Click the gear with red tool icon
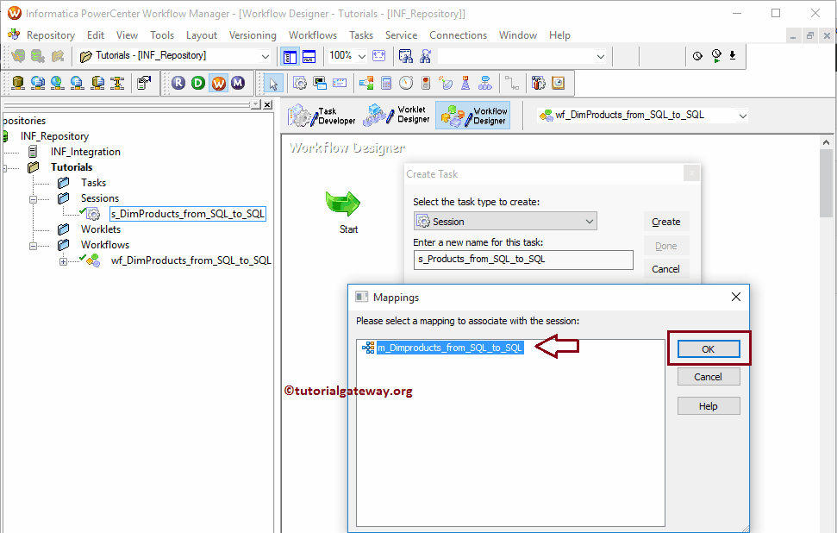The width and height of the screenshot is (837, 533). 539,84
